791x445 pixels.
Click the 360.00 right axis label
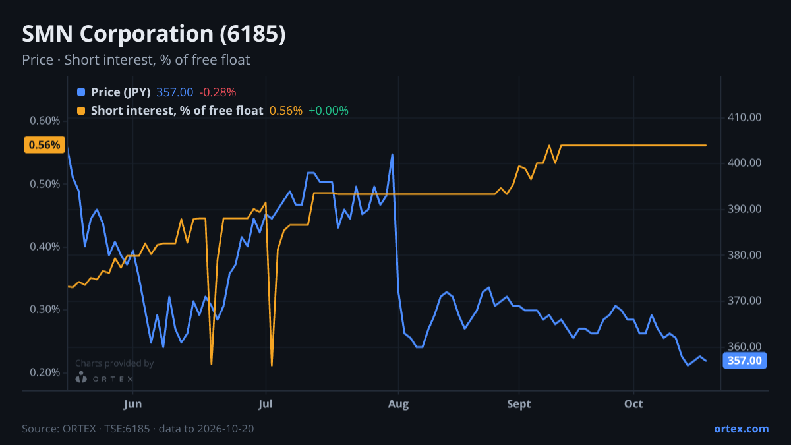[745, 347]
